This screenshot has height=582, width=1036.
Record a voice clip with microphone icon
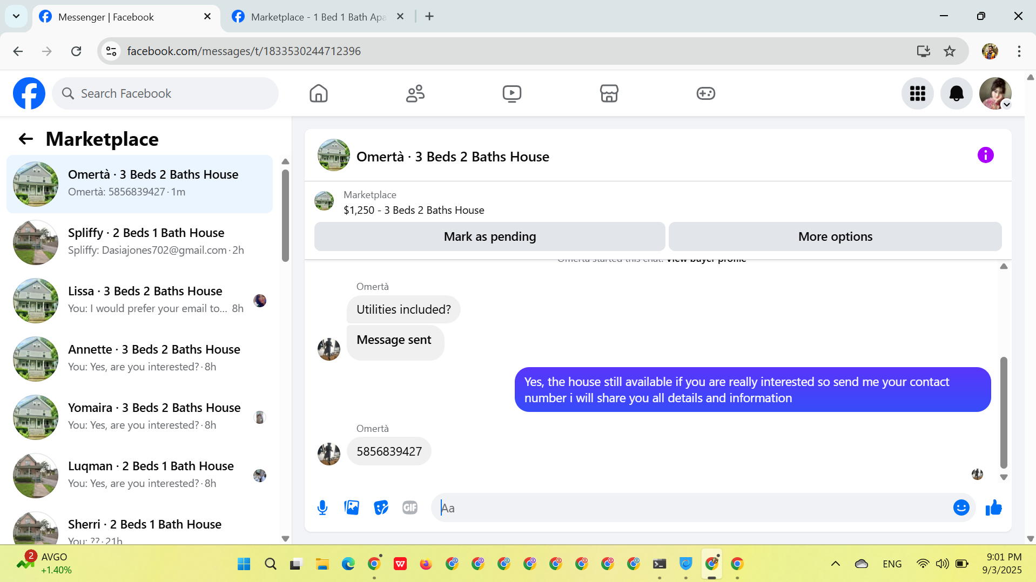tap(322, 507)
